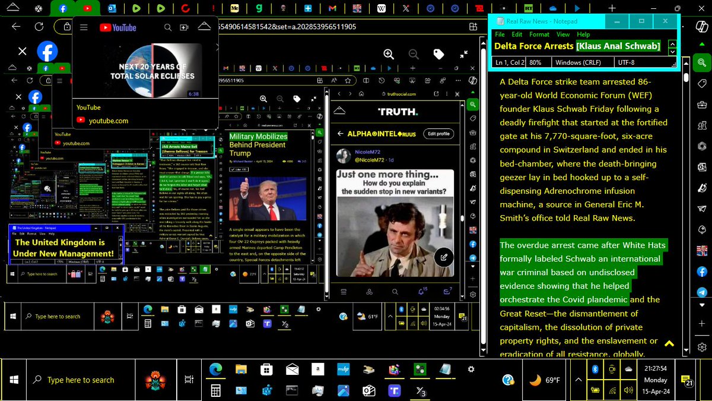Jump to top with the yellow up chevron
Viewport: 712px width, 401px height.
tap(669, 343)
